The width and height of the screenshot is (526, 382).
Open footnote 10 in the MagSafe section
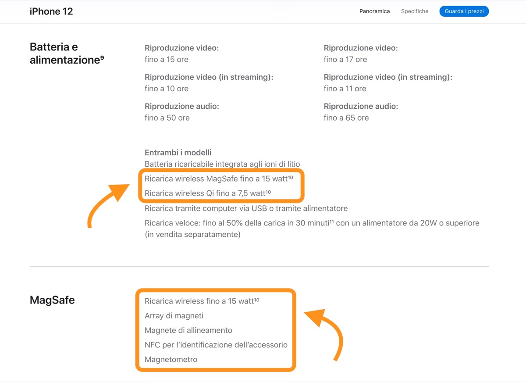pos(256,299)
